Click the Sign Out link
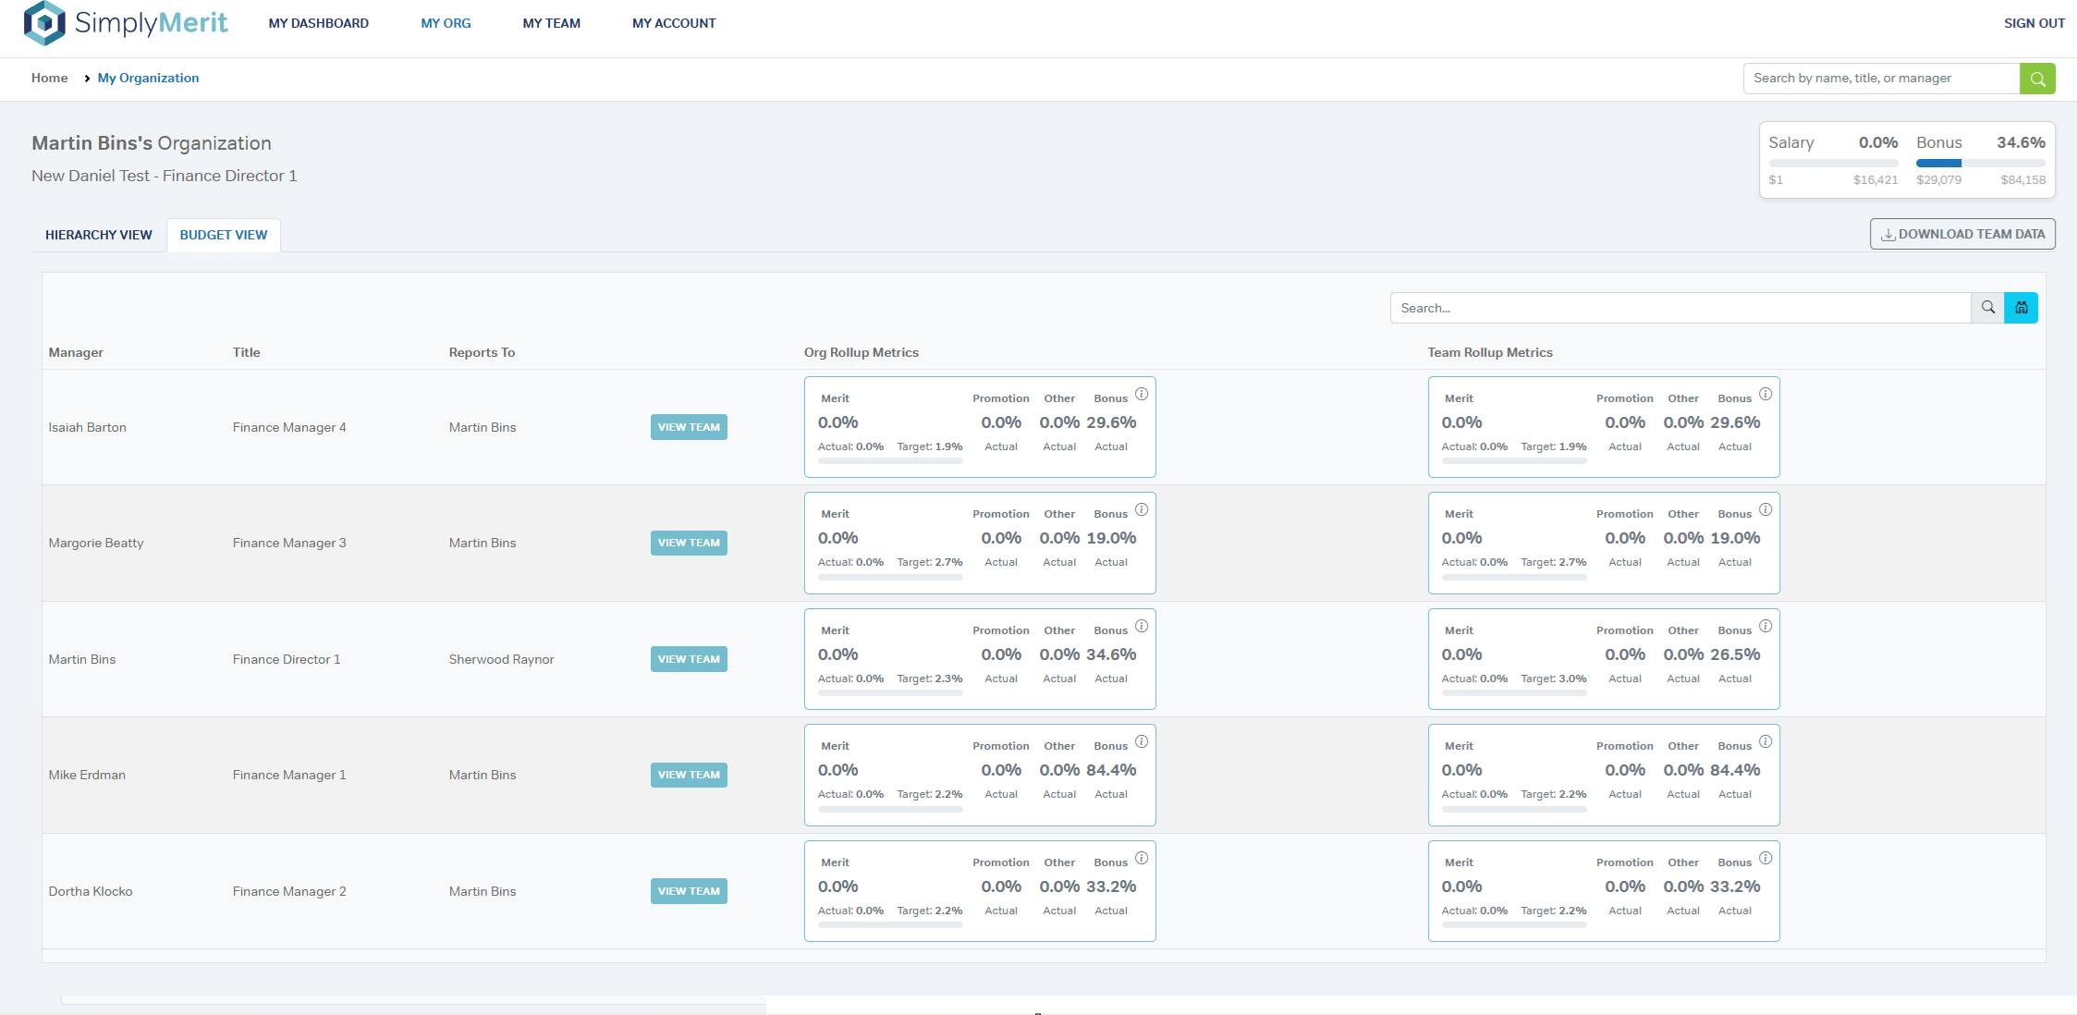Viewport: 2077px width, 1015px height. point(2034,23)
